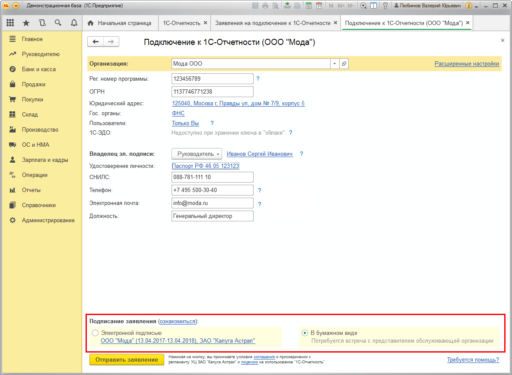Click the back arrow navigation button
Screen dimensions: 512x375
[95, 42]
